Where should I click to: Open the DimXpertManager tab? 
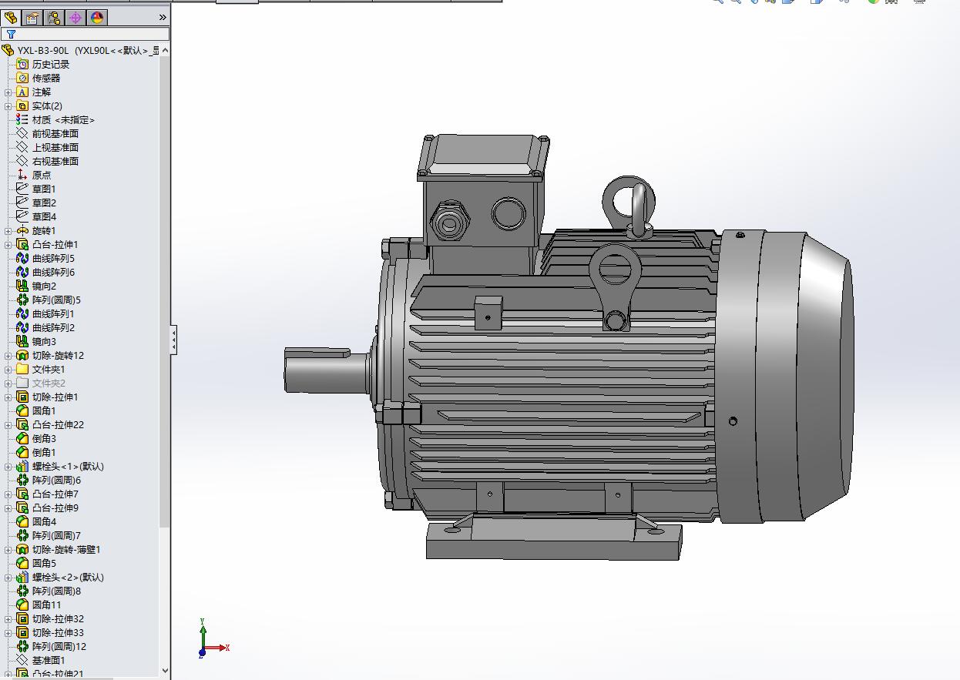point(76,17)
